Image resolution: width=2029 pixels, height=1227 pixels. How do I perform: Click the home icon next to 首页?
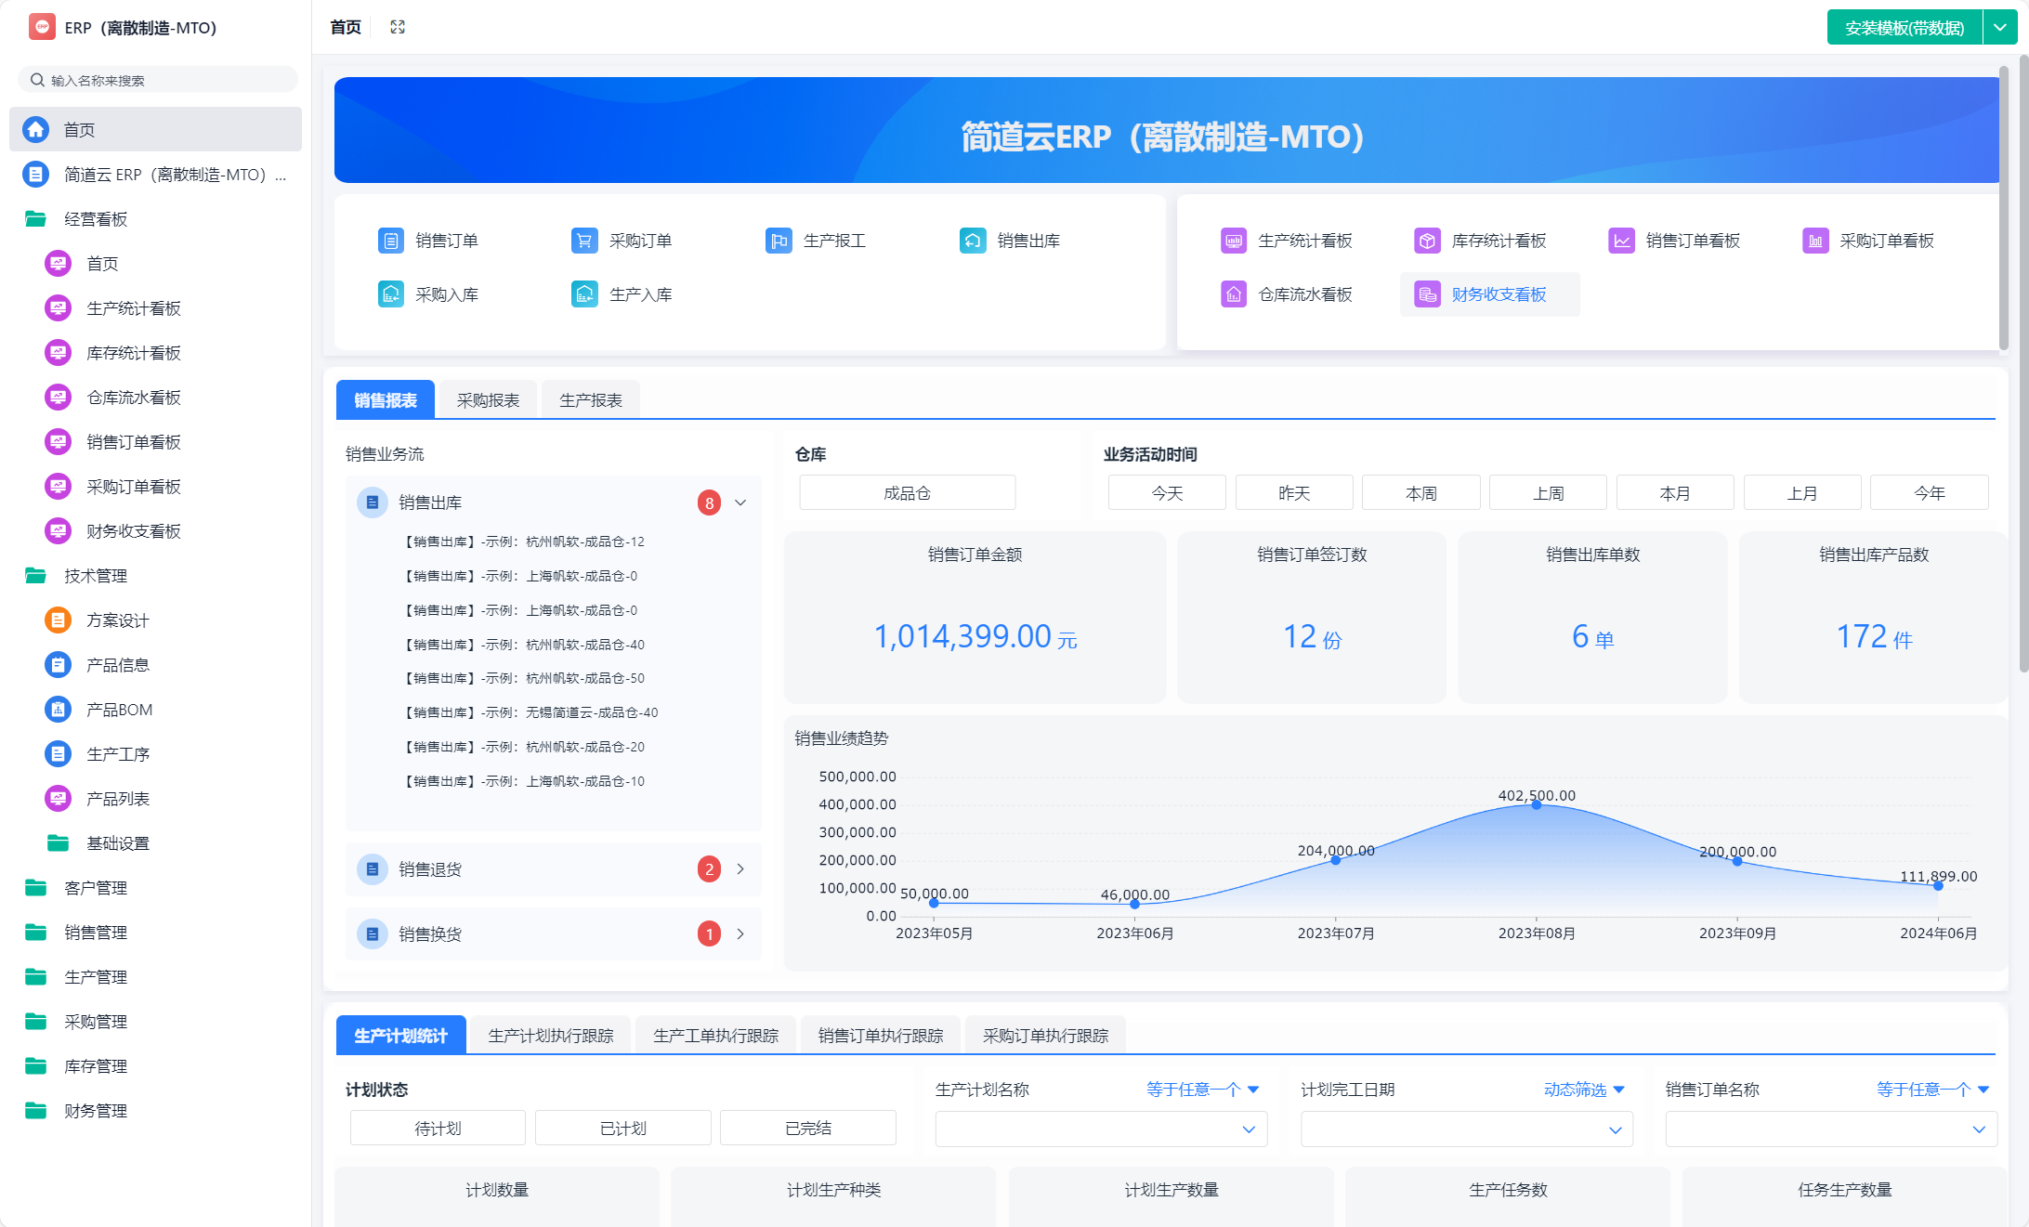point(37,129)
